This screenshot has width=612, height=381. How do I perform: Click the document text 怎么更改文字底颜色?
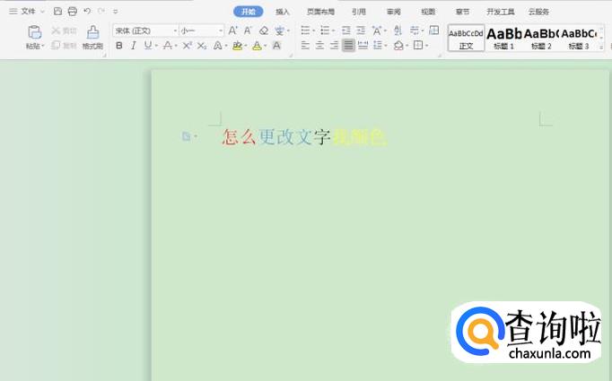coord(303,137)
